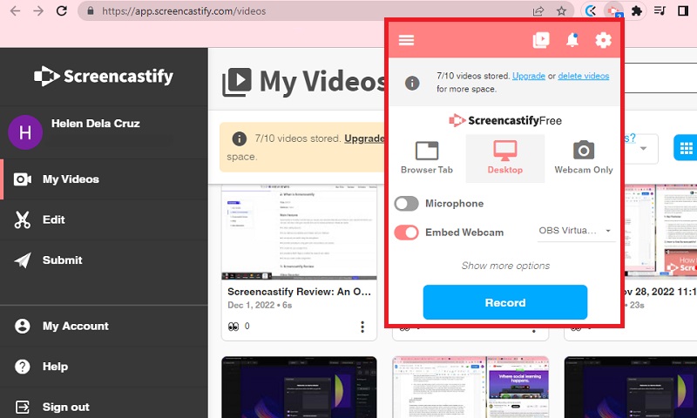
Task: Open the video library icon in popup header
Action: click(x=541, y=40)
